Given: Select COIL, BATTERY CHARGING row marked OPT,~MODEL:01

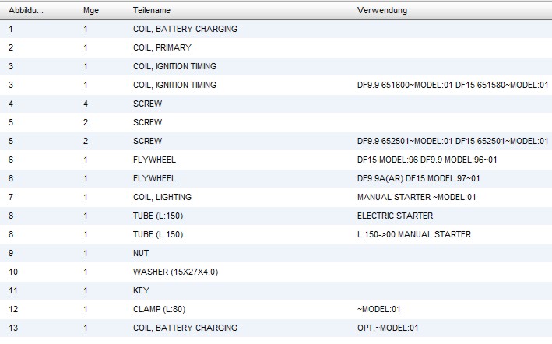Looking at the screenshot, I should click(x=185, y=328).
